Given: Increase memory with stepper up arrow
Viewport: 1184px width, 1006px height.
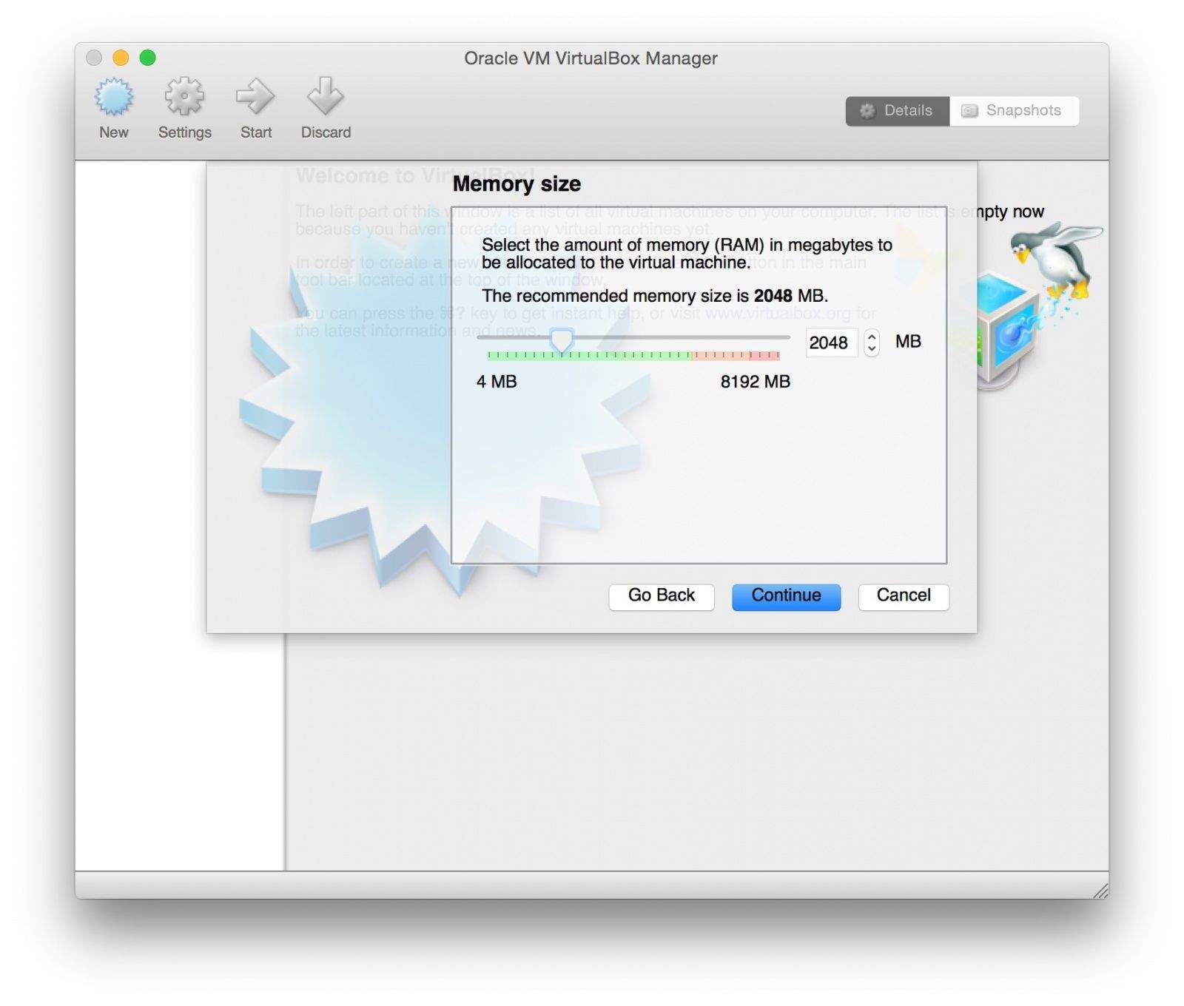Looking at the screenshot, I should click(872, 337).
